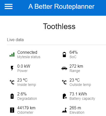Image resolution: width=106 pixels, height=116 pixels.
Task: Click the Battery capacity plus icon
Action: pos(65,96)
